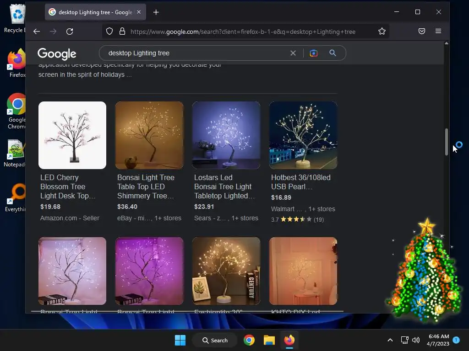Open LED Cherry Blossom Tree image
Viewport: 469px width, 351px height.
click(72, 135)
